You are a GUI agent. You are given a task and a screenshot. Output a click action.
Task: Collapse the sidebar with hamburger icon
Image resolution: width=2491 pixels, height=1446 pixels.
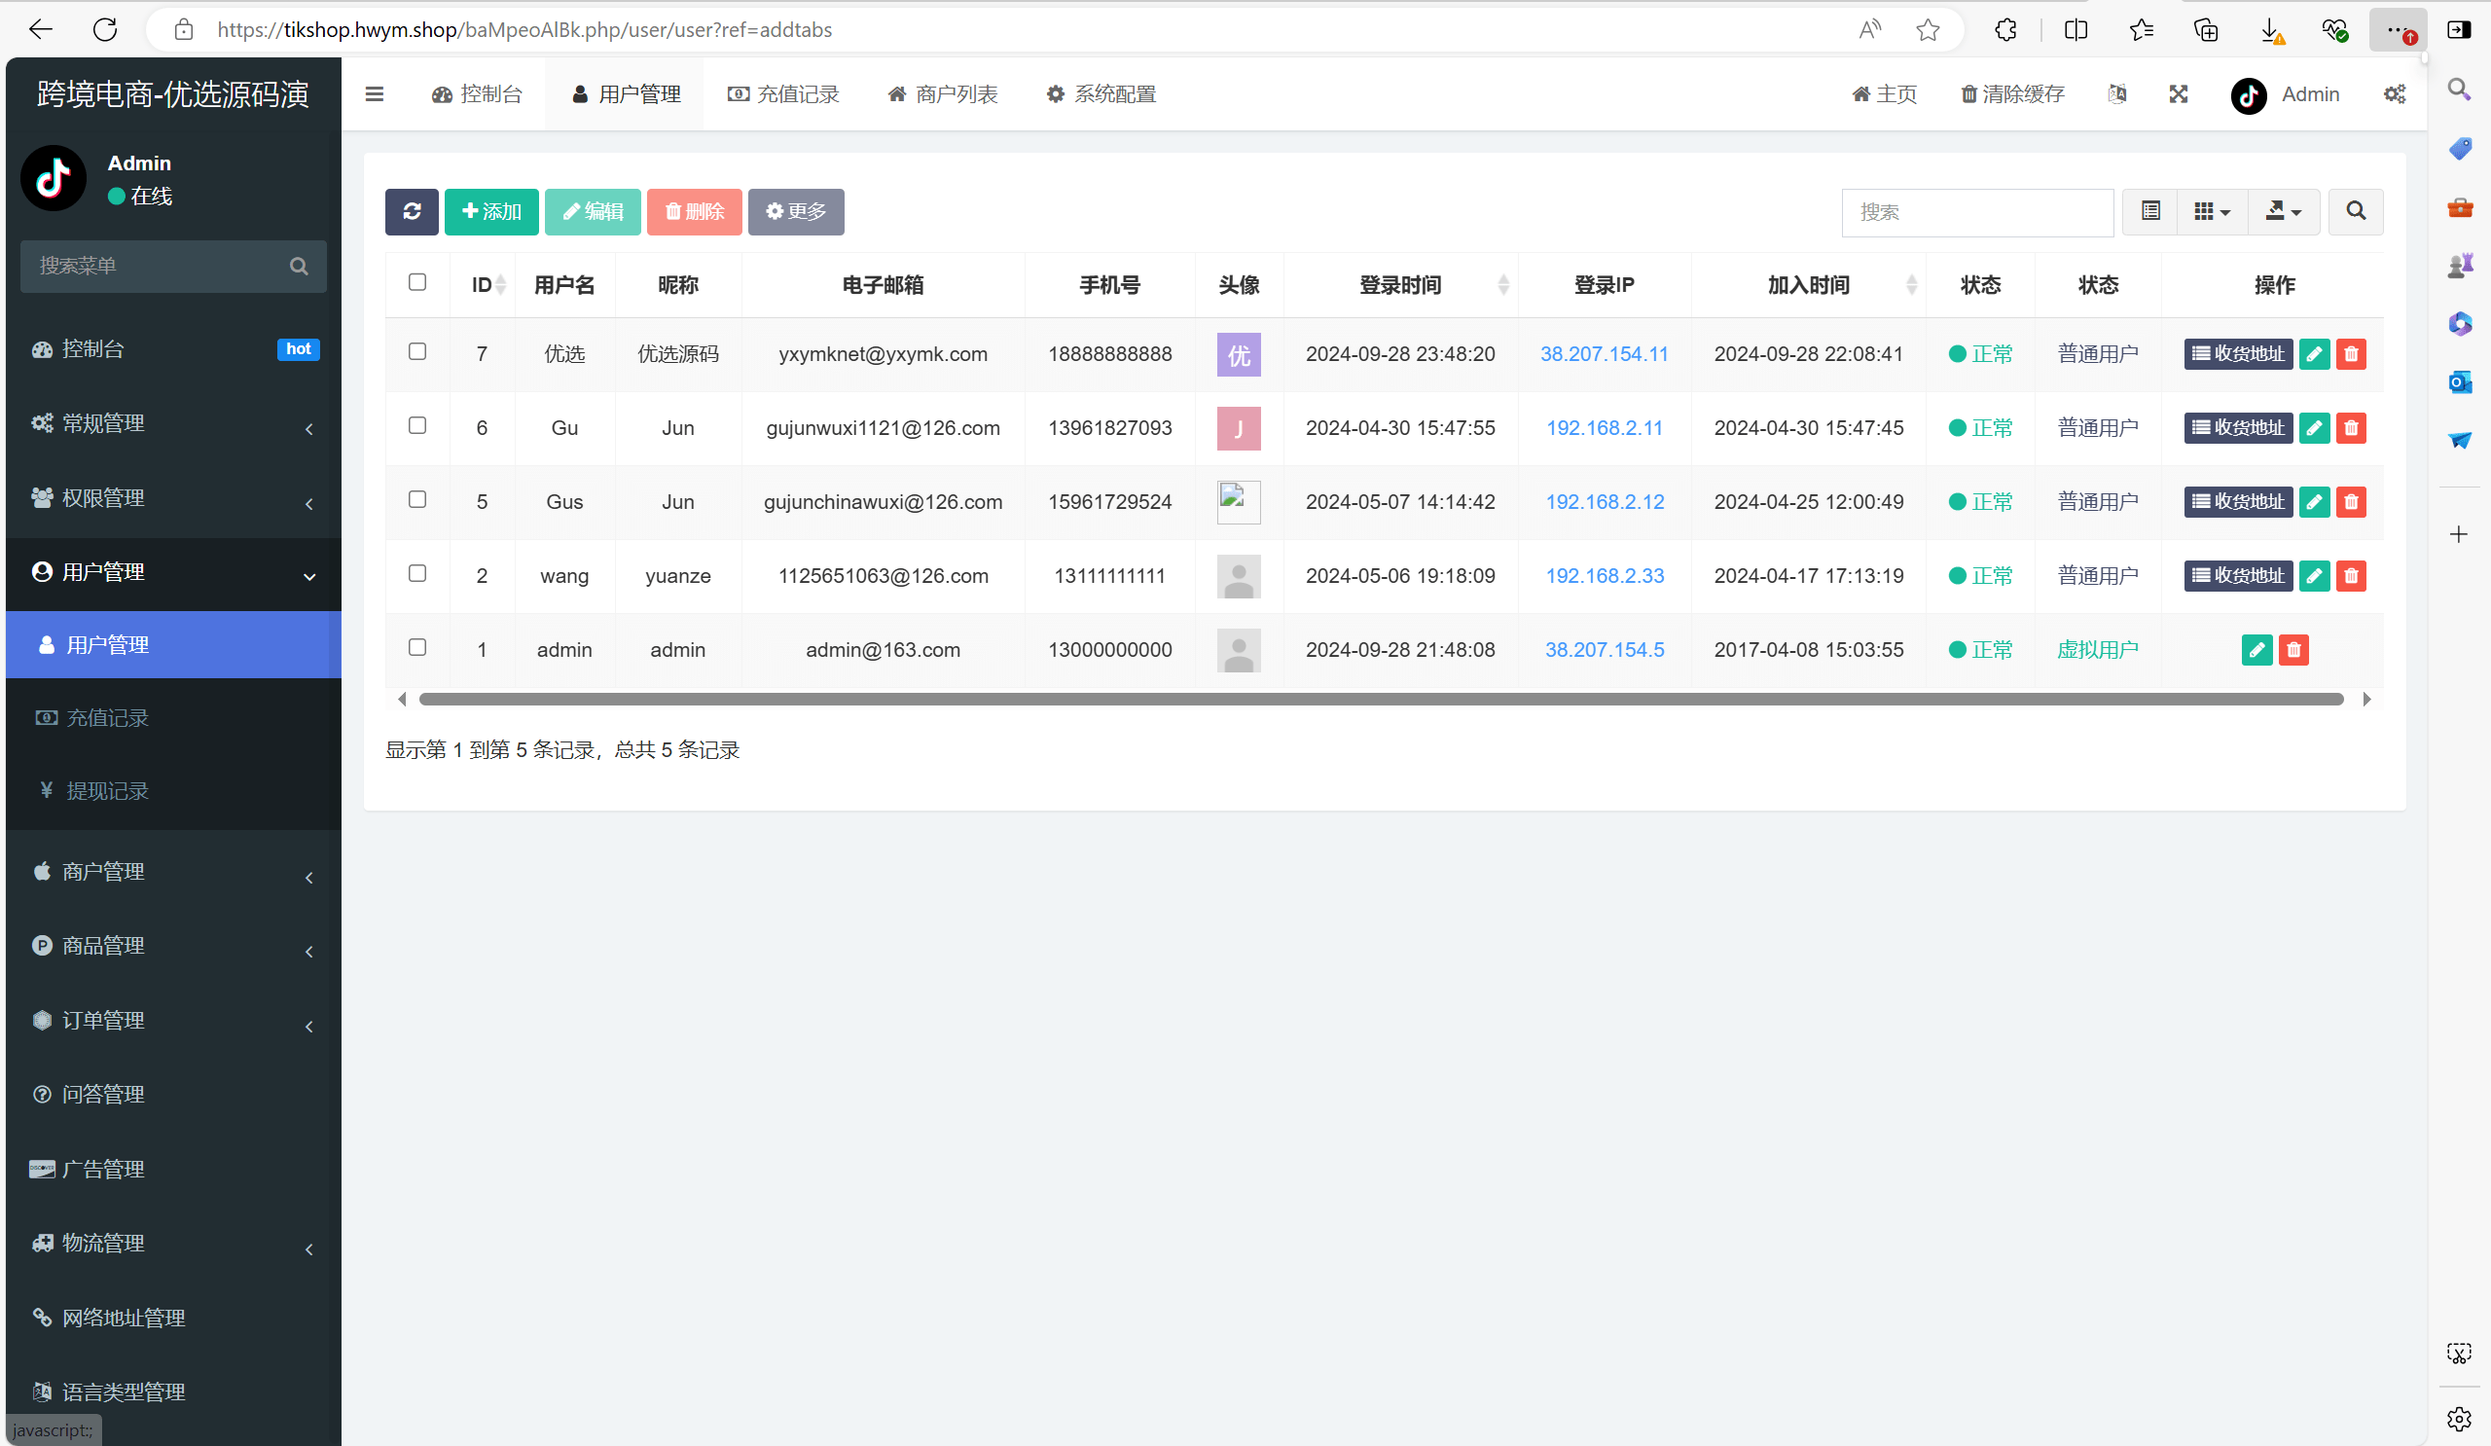click(x=374, y=93)
